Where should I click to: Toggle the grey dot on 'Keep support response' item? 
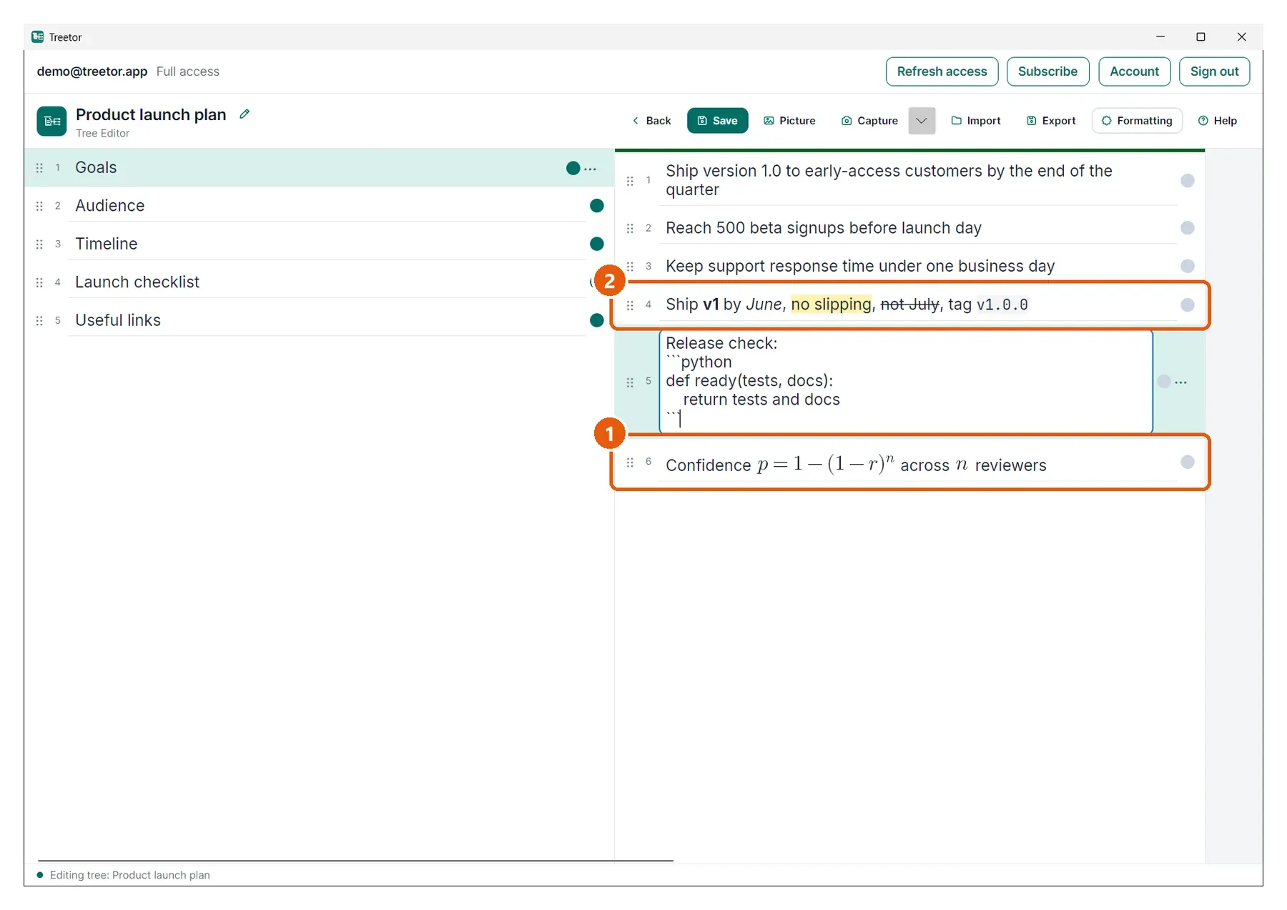pos(1188,266)
